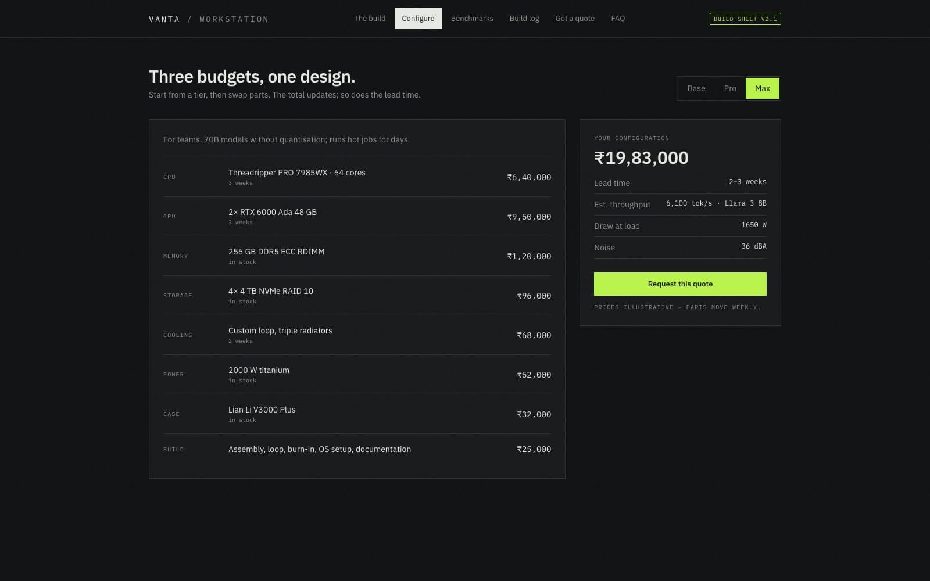Click the 2–3 weeks lead time value
The height and width of the screenshot is (581, 930).
pos(747,182)
